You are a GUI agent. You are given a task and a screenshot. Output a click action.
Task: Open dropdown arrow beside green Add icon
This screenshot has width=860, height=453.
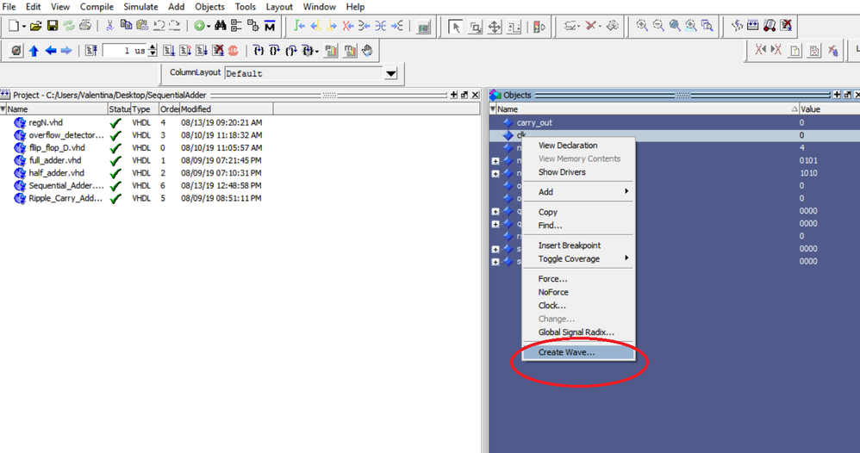[x=209, y=27]
